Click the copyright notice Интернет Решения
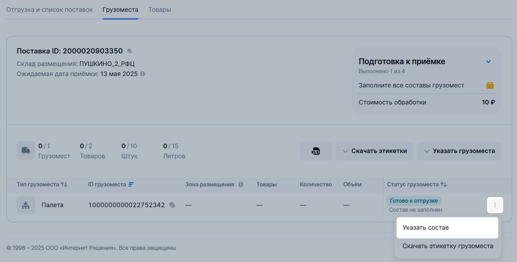 (91, 248)
